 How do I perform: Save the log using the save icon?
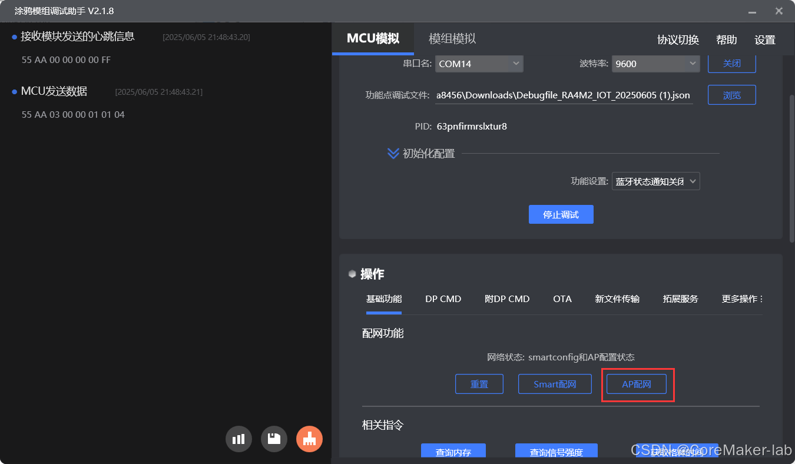coord(274,439)
